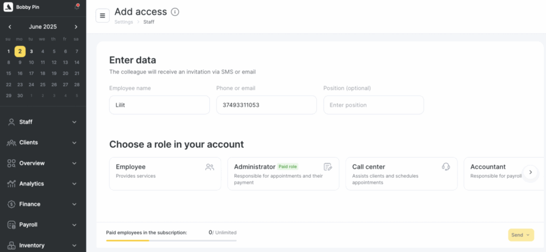Go to previous month in calendar
546x252 pixels.
tap(10, 27)
